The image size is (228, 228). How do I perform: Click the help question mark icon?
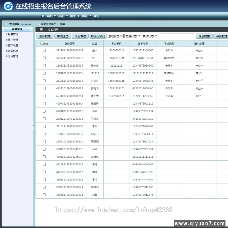pyautogui.click(x=90, y=16)
